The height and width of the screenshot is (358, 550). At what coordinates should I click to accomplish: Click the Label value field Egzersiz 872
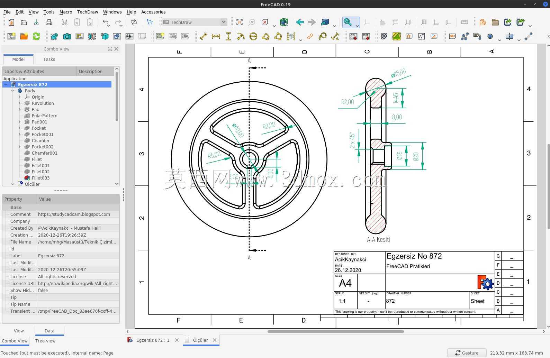[x=78, y=256]
